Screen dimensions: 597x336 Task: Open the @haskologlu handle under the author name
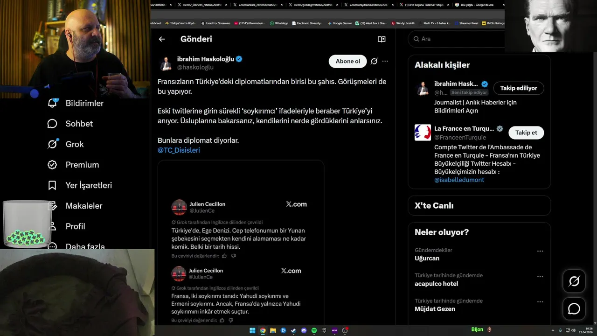(x=195, y=67)
